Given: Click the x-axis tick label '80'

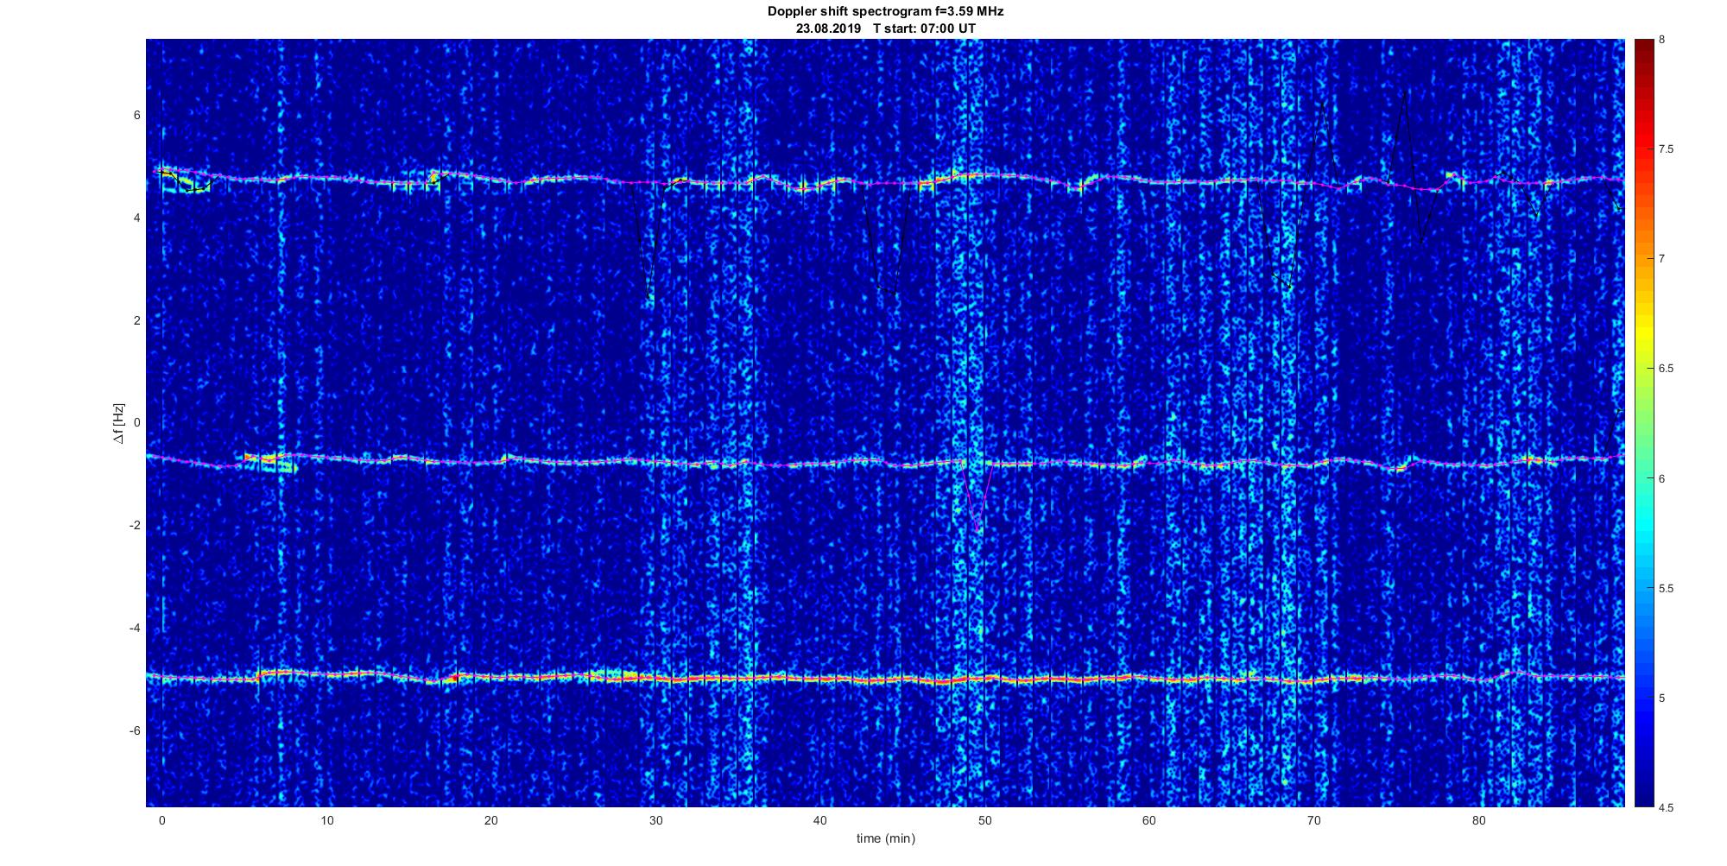Looking at the screenshot, I should coord(1478,820).
